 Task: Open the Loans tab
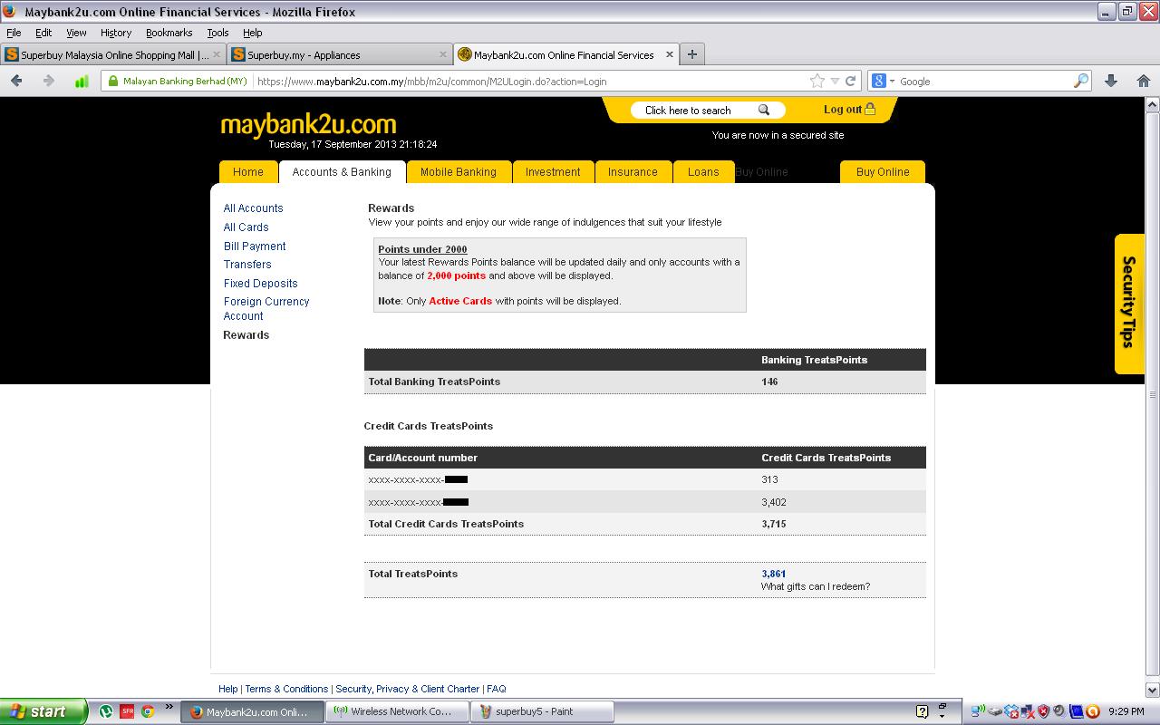click(x=703, y=172)
